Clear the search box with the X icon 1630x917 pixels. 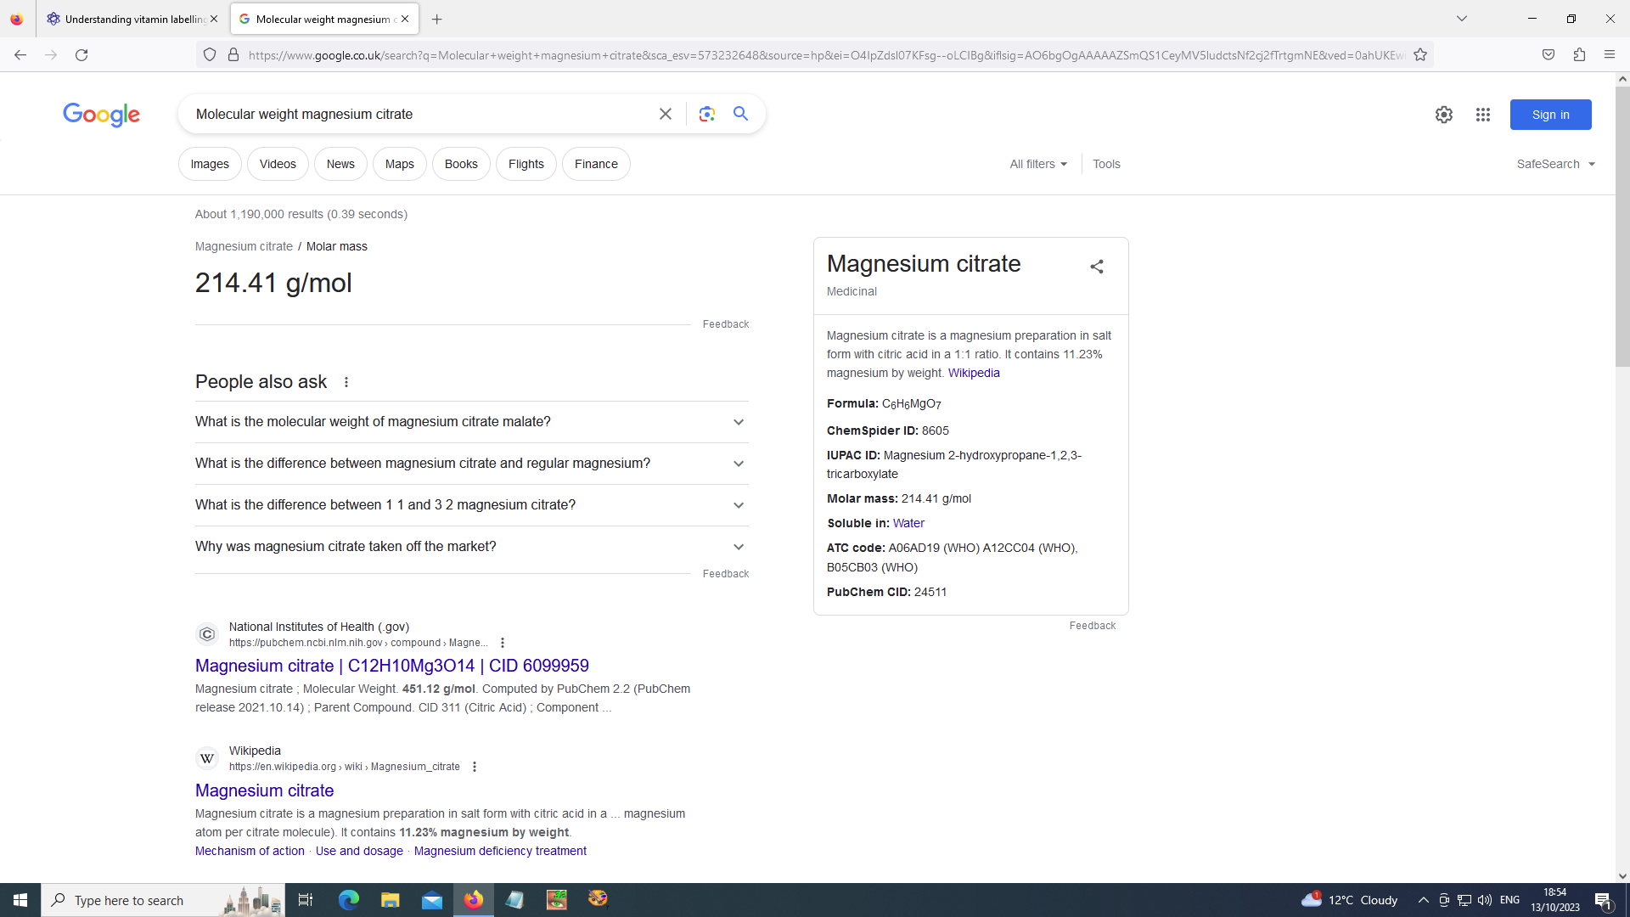[x=666, y=114]
